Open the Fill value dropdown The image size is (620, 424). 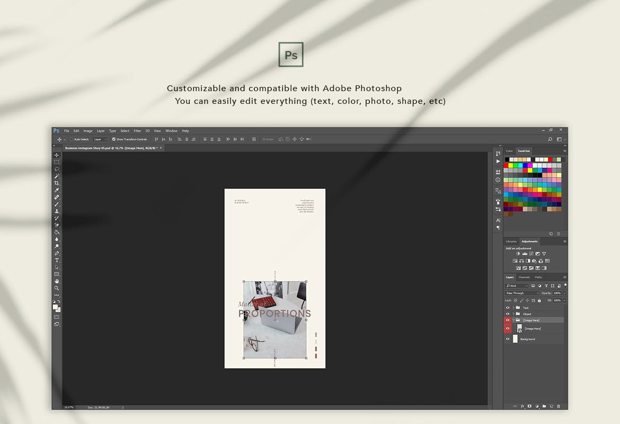click(565, 301)
